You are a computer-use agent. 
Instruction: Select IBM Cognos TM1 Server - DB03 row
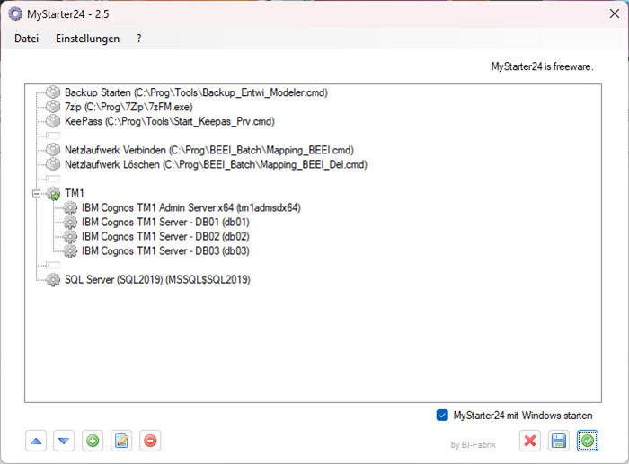tap(165, 250)
